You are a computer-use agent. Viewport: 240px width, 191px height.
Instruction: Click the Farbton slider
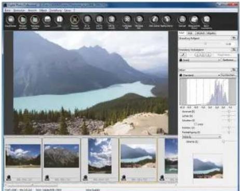point(229,128)
